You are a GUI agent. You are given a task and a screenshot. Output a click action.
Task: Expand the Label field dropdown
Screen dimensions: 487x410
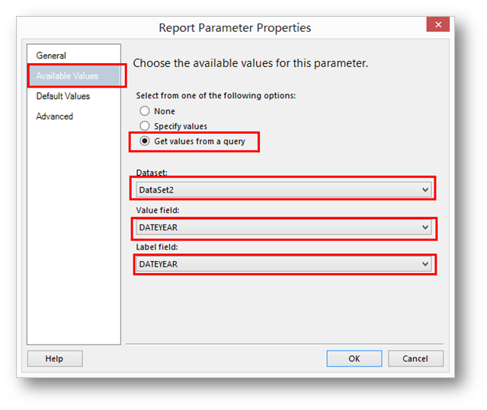click(284, 264)
